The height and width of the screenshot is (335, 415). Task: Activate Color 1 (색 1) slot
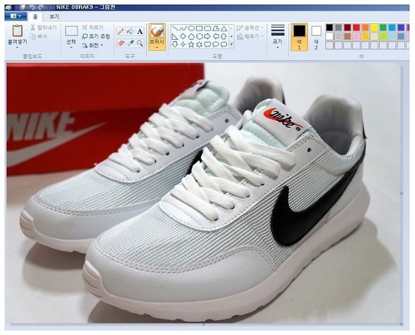tap(299, 37)
